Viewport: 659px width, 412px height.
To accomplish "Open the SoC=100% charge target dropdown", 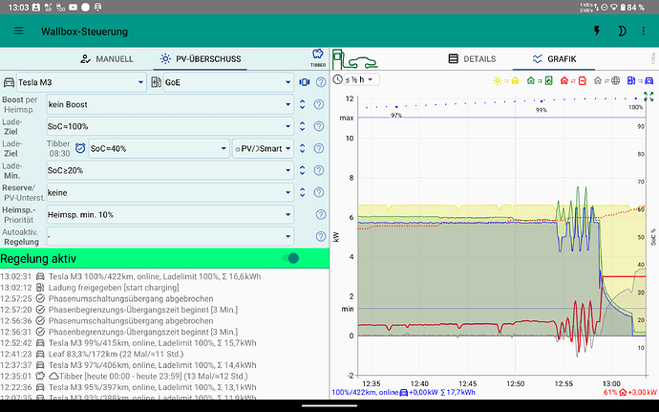I will (170, 126).
